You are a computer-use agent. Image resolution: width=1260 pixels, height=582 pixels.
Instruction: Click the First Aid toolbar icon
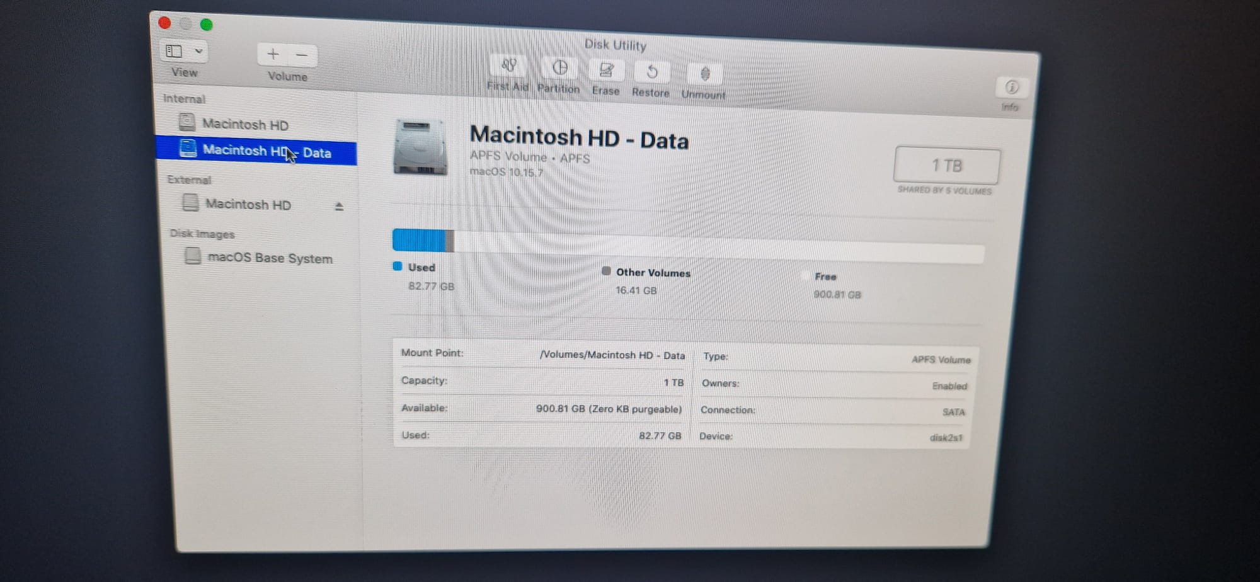coord(509,65)
